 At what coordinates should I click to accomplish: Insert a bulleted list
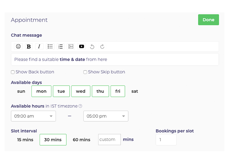coord(50,47)
